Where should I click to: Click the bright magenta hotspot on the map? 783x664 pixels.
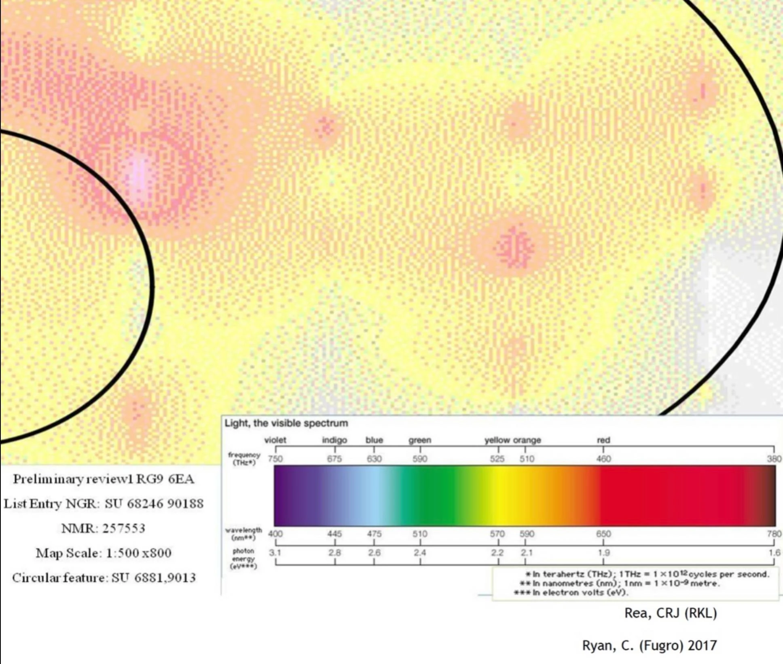(x=140, y=175)
